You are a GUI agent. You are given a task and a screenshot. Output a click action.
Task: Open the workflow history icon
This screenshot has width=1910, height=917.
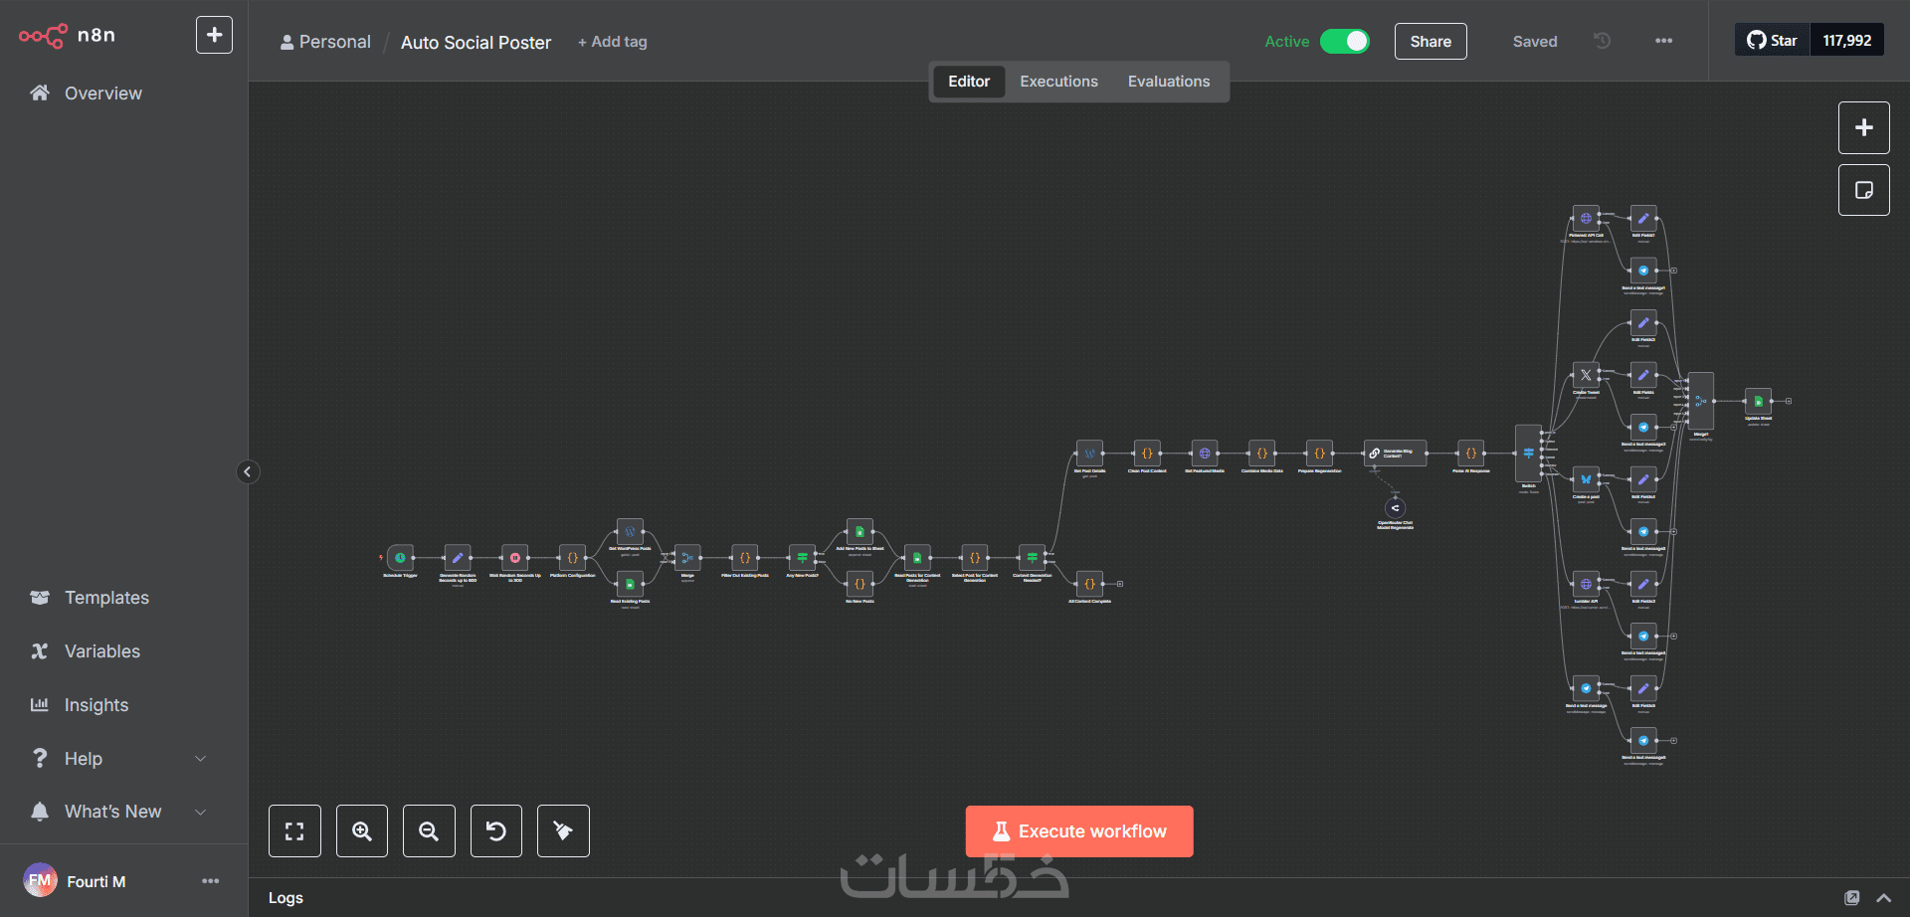pos(1602,41)
